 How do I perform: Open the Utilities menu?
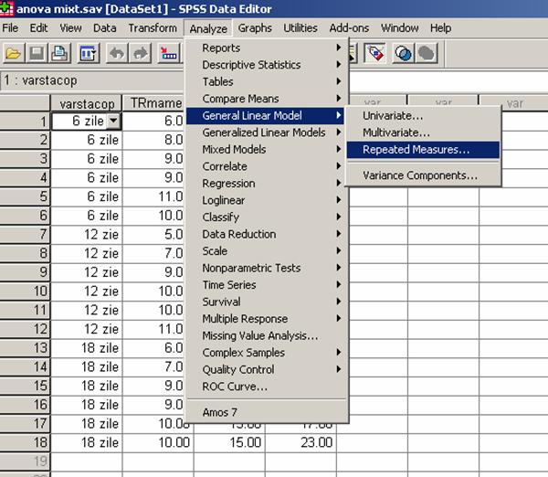point(300,28)
